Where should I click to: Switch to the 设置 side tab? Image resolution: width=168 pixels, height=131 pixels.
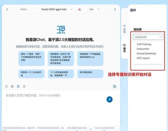(x=124, y=29)
